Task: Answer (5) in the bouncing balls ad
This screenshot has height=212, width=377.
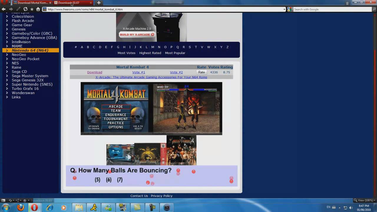Action: (x=97, y=180)
